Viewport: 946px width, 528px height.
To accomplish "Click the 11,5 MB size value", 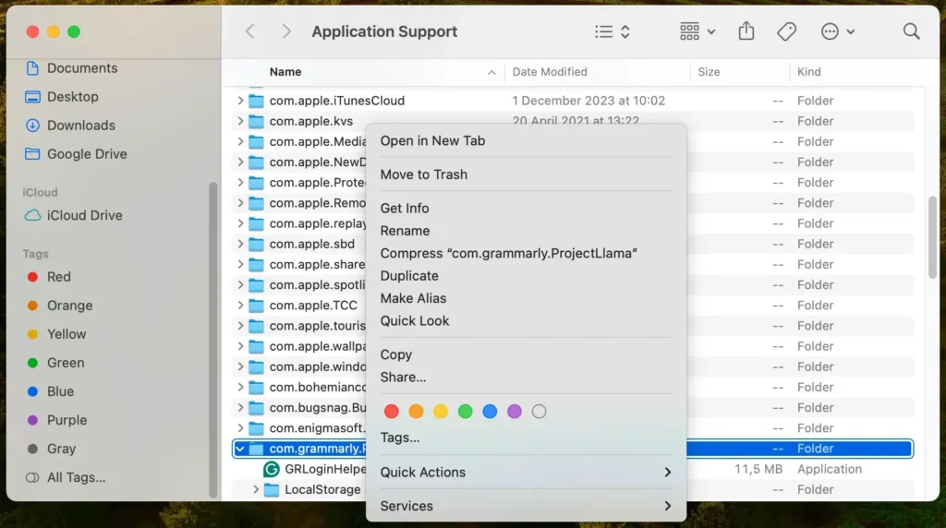I will point(758,469).
